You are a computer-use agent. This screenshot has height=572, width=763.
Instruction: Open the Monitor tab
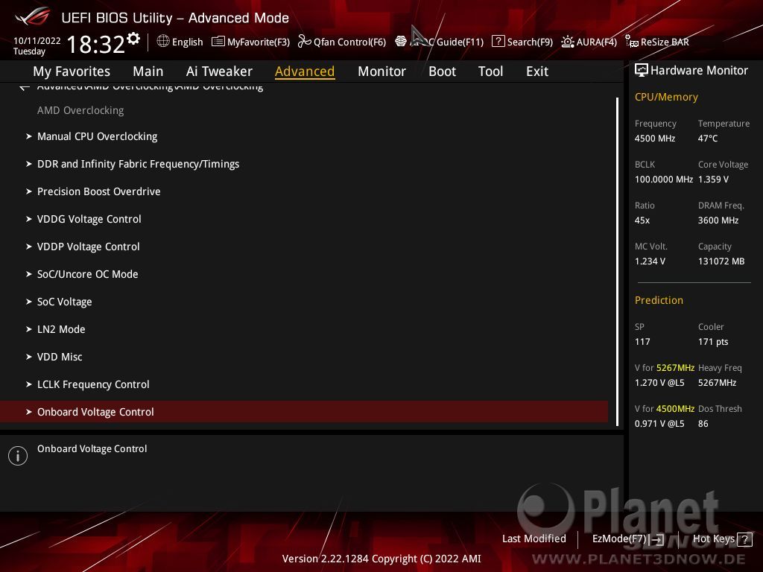pyautogui.click(x=381, y=71)
